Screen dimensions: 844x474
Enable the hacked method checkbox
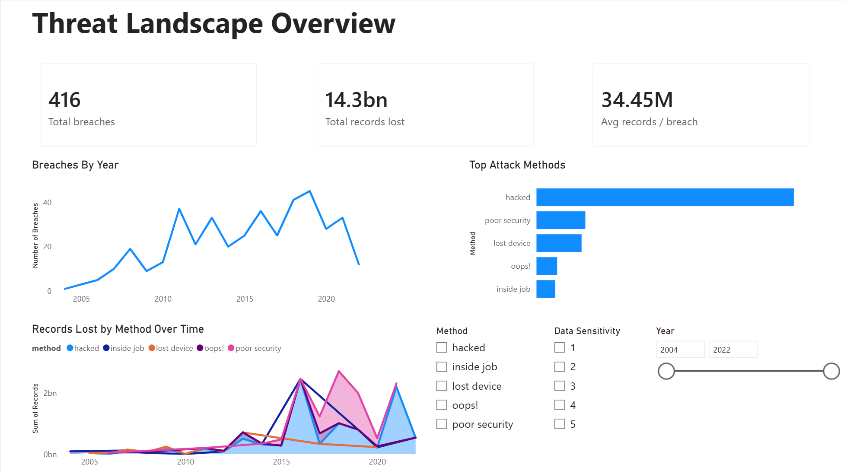[441, 347]
